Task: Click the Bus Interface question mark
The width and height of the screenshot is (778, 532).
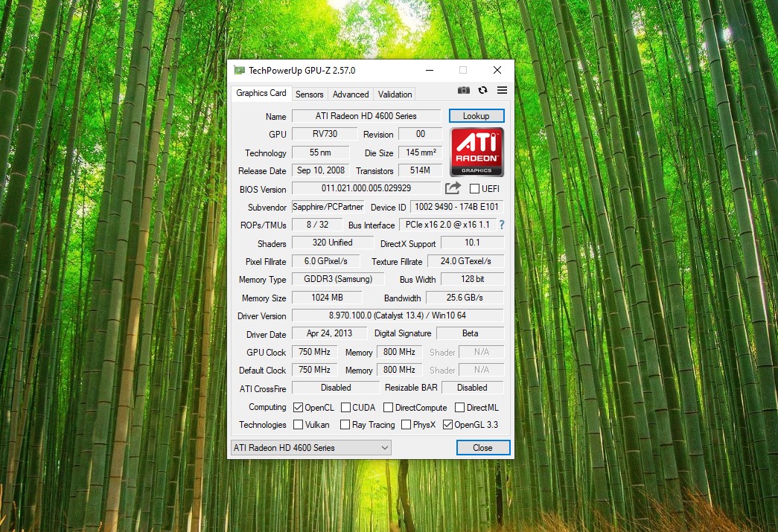Action: click(502, 225)
